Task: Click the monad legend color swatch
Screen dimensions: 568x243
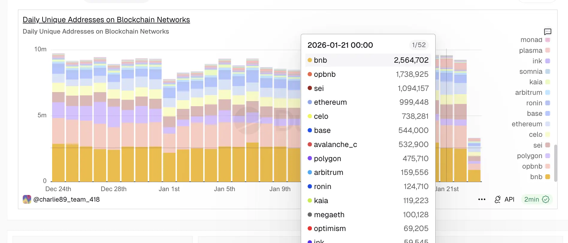Action: click(548, 40)
